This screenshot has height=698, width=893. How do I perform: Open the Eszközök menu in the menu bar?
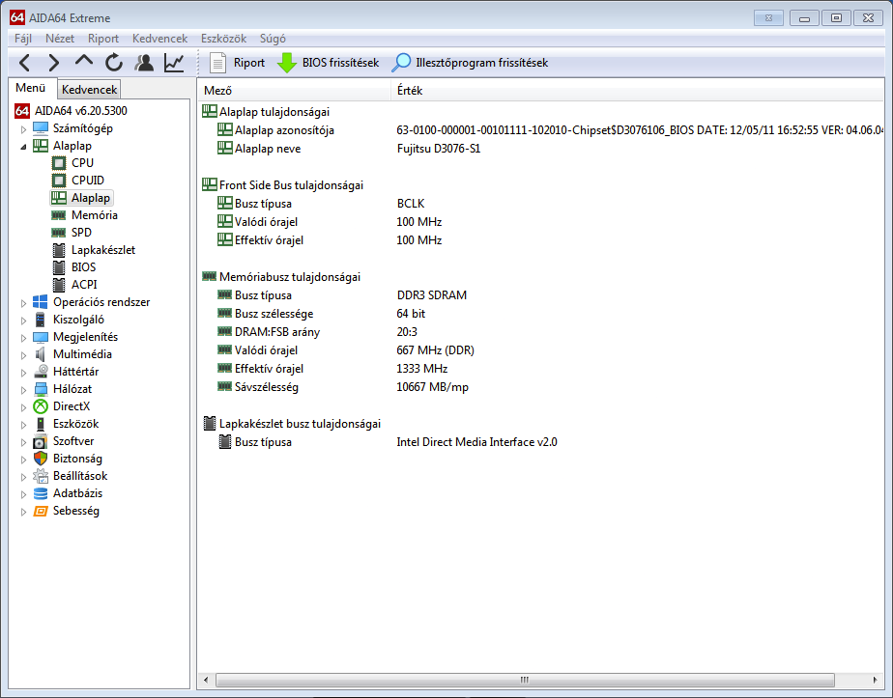[x=224, y=38]
